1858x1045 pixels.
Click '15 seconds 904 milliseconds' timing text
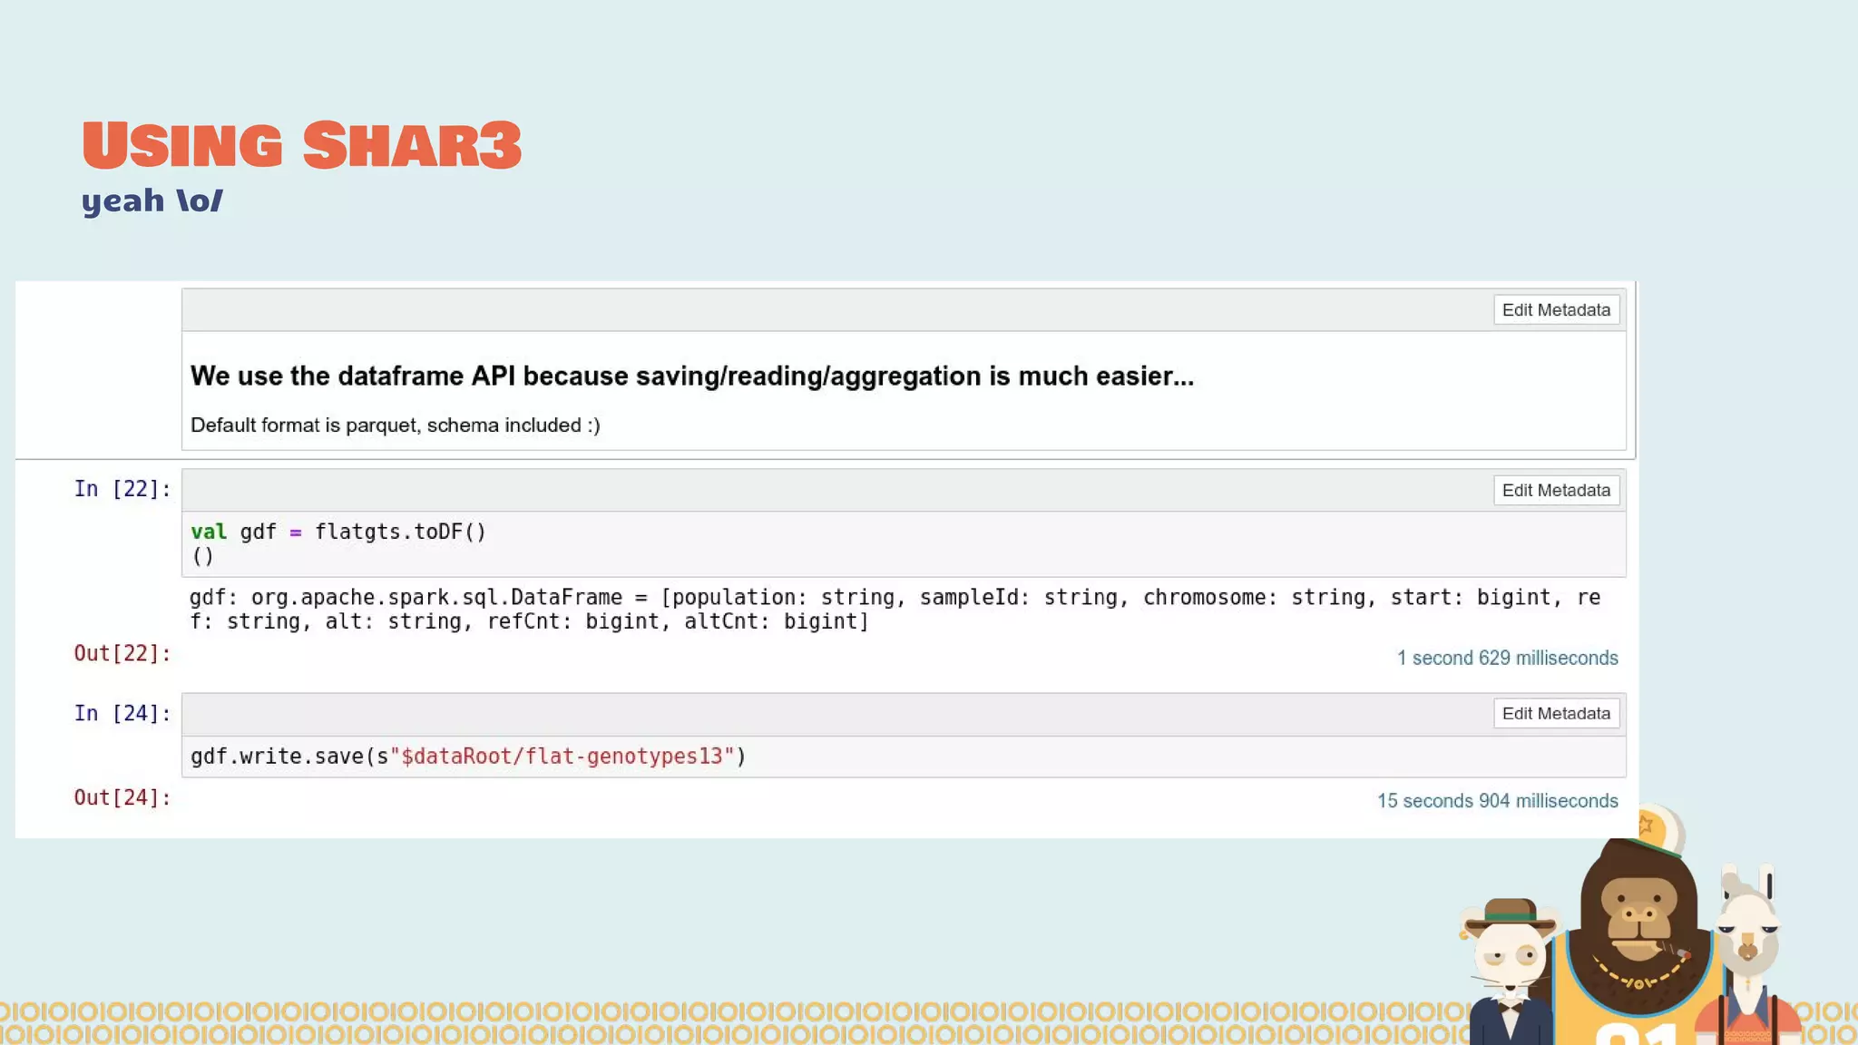click(1497, 801)
